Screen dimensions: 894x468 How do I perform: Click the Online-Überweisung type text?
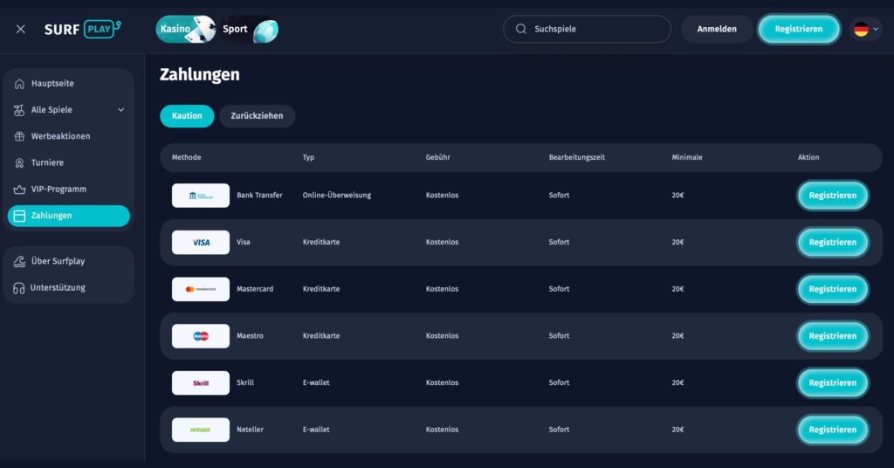[337, 196]
